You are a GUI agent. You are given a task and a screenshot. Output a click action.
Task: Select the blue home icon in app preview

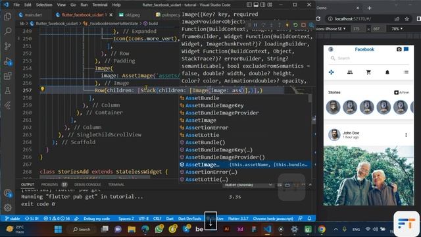click(332, 72)
